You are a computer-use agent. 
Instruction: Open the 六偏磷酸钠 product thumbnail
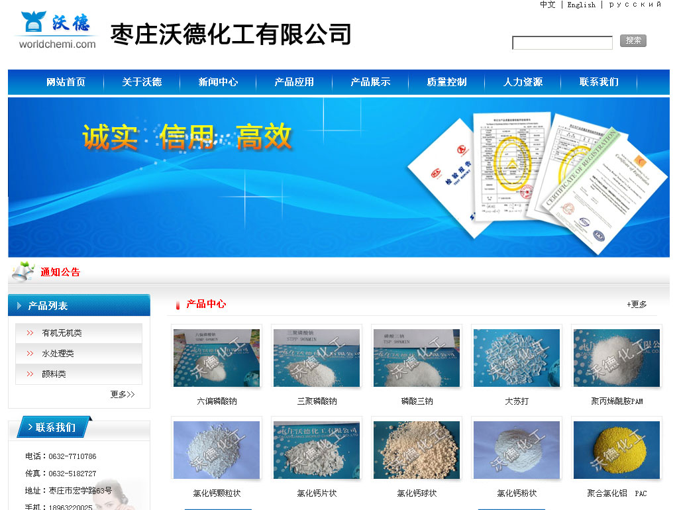(217, 358)
